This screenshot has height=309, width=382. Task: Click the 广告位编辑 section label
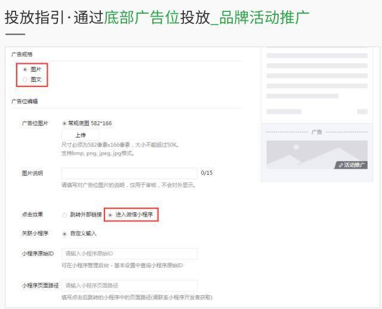24,101
